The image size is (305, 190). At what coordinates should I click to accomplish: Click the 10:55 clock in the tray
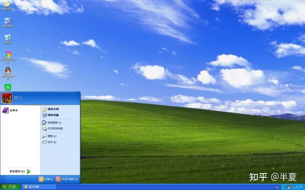299,187
